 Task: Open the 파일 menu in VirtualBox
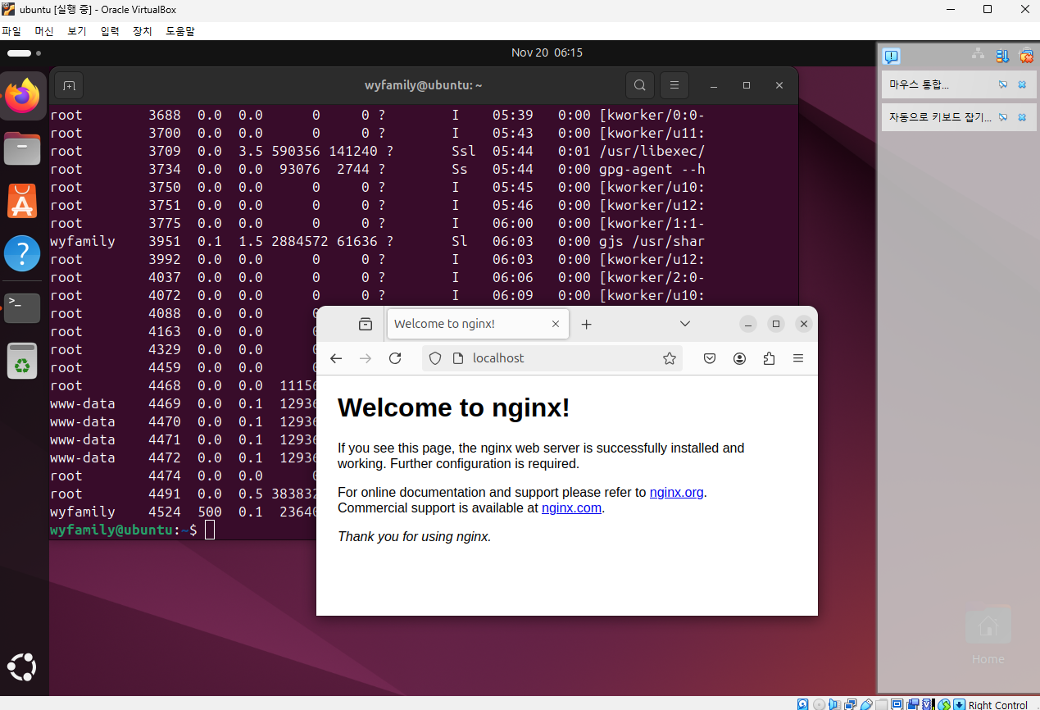[x=11, y=31]
